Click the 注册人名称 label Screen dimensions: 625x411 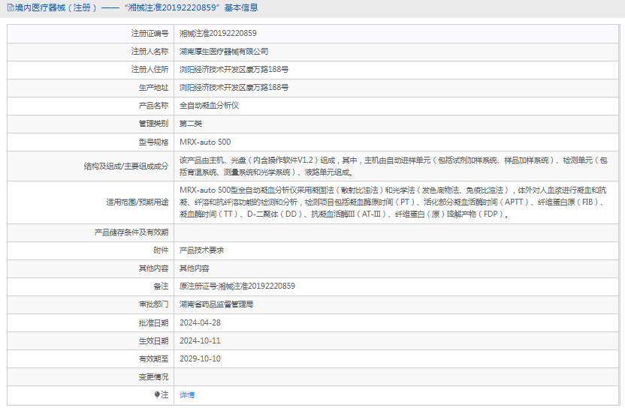tap(150, 52)
